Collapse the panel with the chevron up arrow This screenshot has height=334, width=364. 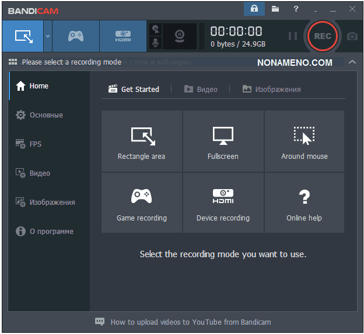pos(352,62)
